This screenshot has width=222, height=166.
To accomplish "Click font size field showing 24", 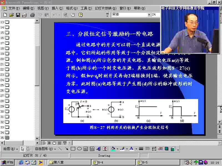I will tap(155, 15).
